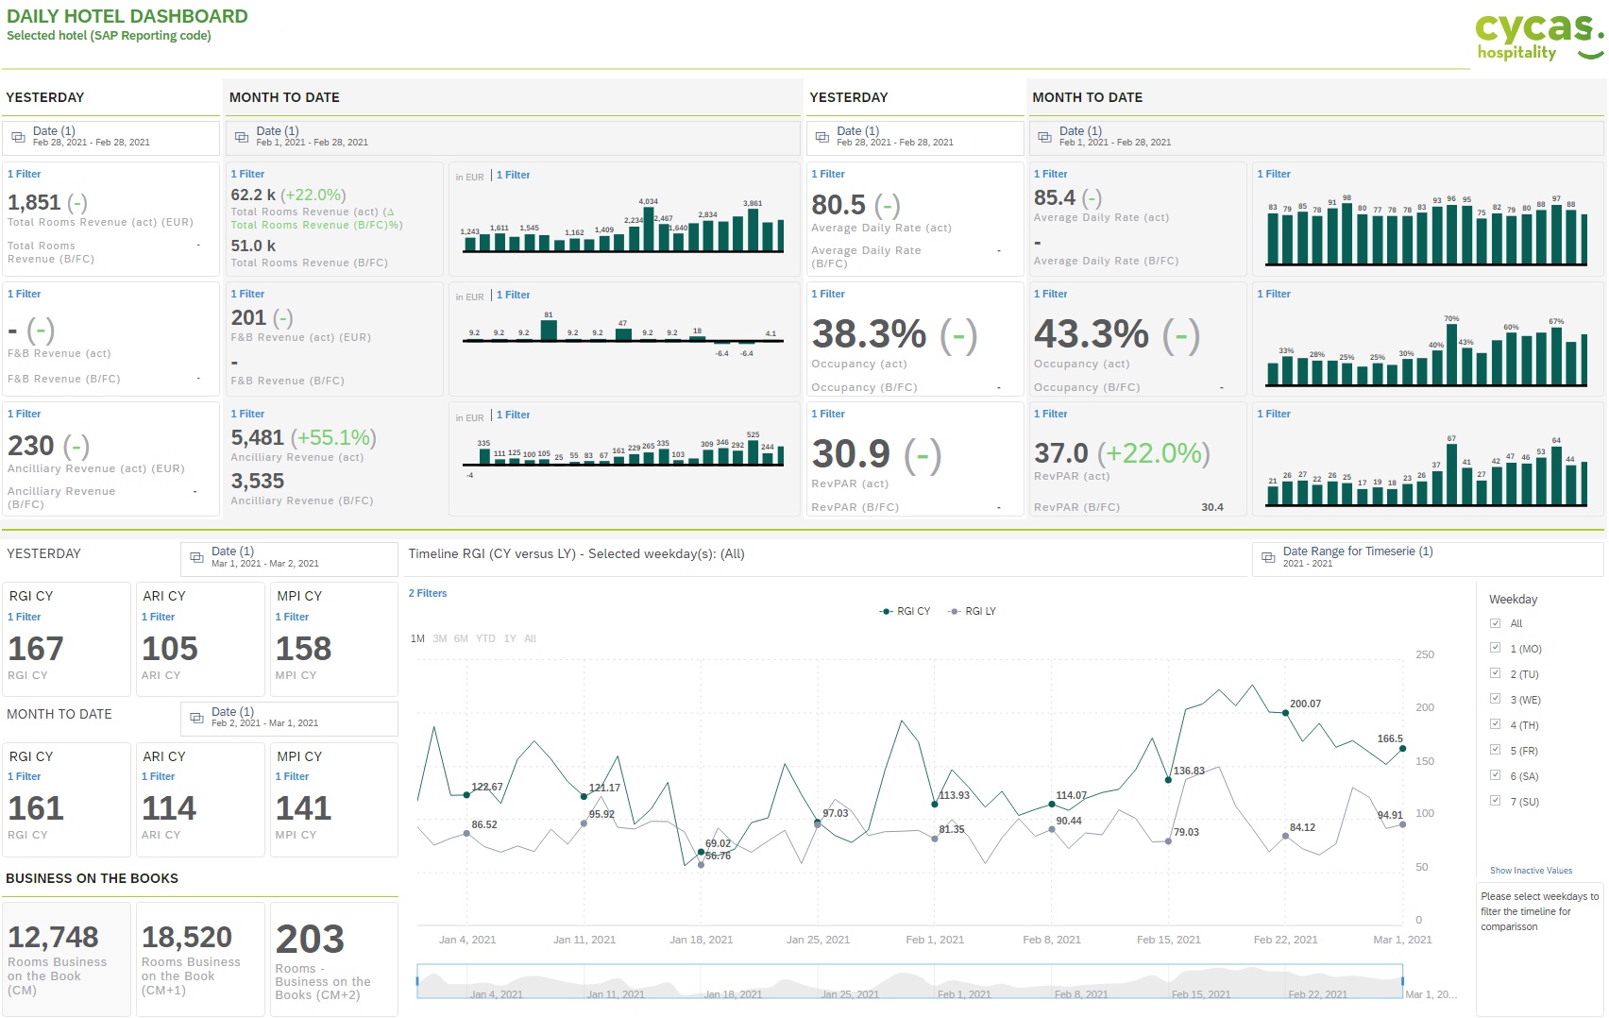Click the bar labeled 81 in F&B chart
The width and height of the screenshot is (1609, 1018).
click(x=549, y=331)
